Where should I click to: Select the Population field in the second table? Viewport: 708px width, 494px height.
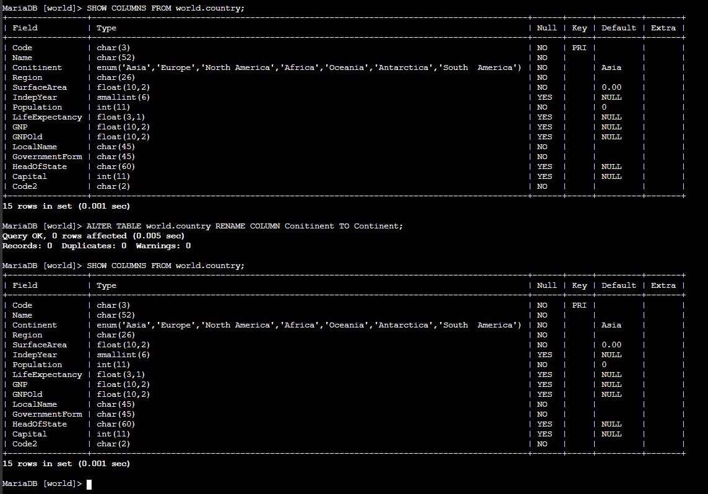pyautogui.click(x=37, y=364)
